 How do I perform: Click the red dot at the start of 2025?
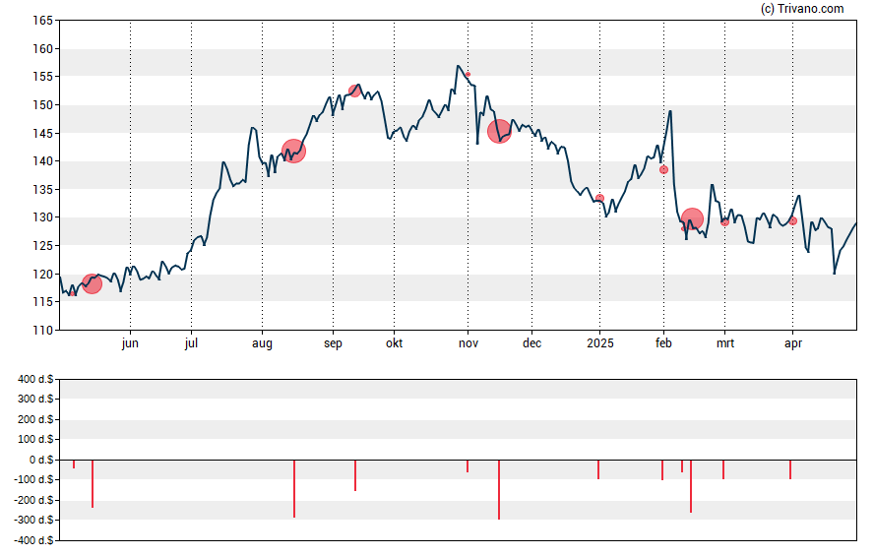[599, 199]
